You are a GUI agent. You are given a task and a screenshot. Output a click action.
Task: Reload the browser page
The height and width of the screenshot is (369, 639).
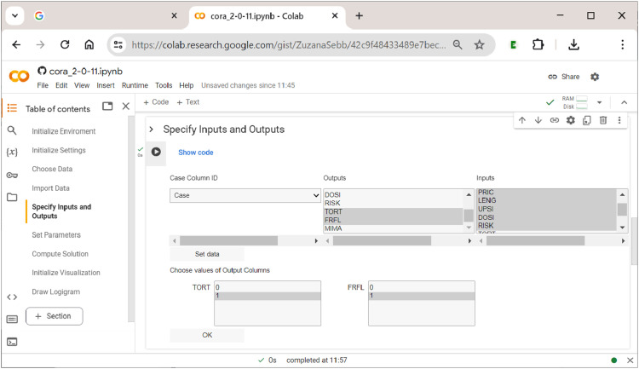click(65, 44)
